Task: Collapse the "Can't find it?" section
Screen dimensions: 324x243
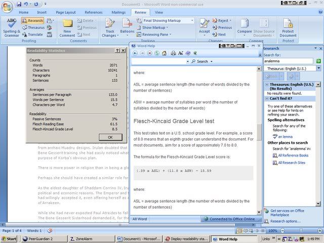Action: click(267, 99)
